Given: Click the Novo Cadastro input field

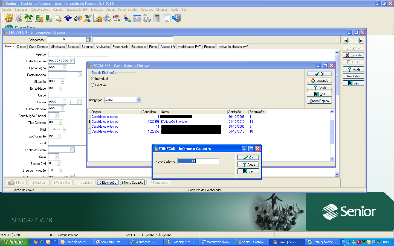Looking at the screenshot, I should (x=198, y=161).
